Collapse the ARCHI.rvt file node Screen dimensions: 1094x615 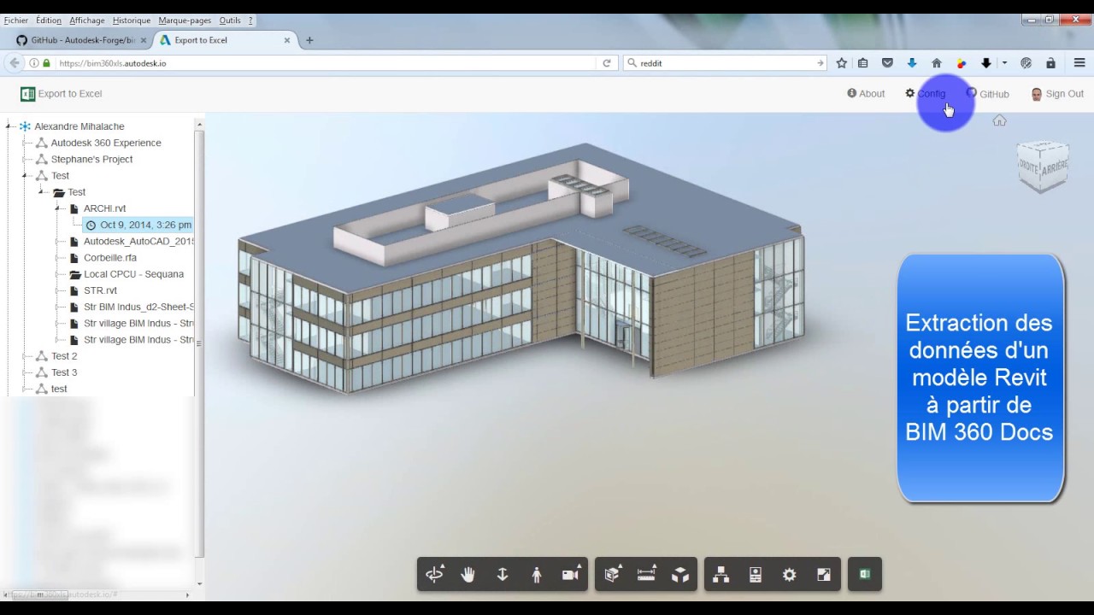pyautogui.click(x=58, y=208)
